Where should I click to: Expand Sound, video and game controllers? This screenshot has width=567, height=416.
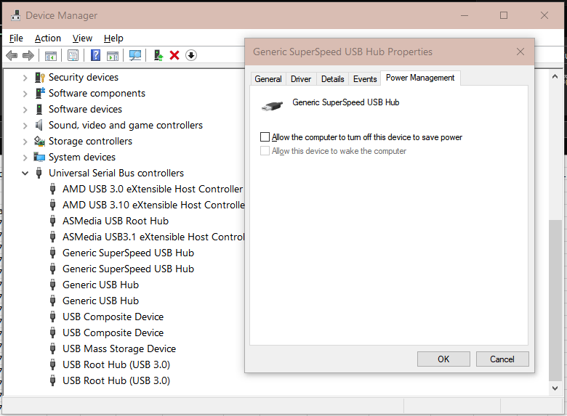[x=25, y=125]
